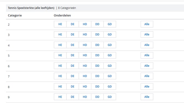The height and width of the screenshot is (104, 184).
Task: Pick HE in category 4 row
Action: [60, 45]
